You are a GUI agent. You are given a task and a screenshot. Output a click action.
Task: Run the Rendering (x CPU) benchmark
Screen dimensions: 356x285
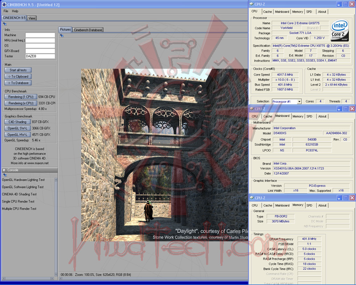[20, 103]
